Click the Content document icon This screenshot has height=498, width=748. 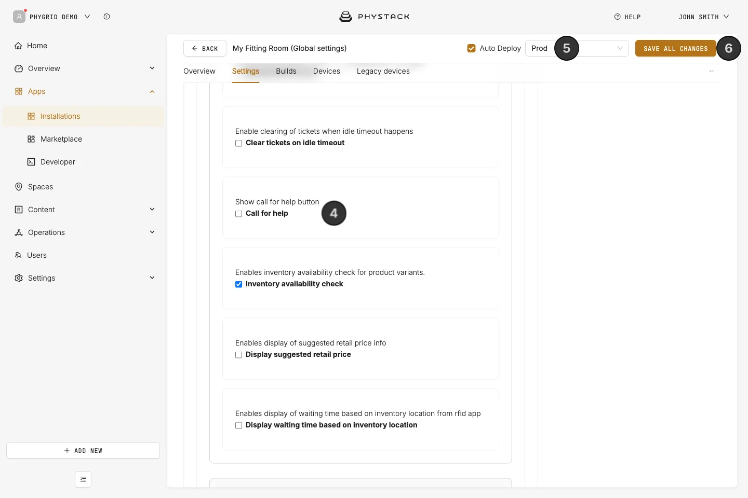(19, 210)
